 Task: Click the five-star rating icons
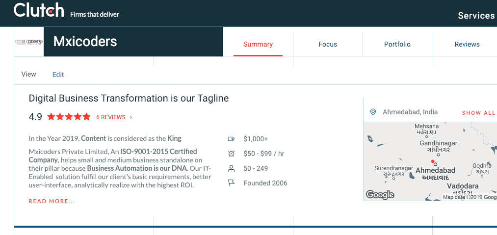(69, 117)
